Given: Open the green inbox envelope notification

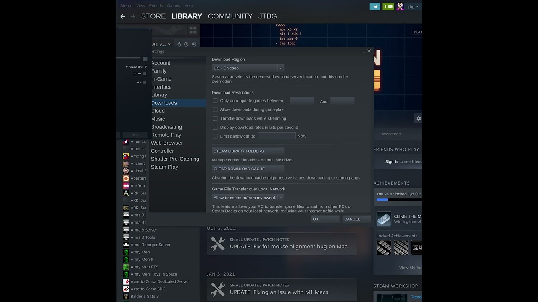Looking at the screenshot, I should pos(388,6).
